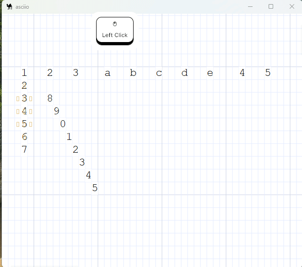Select the '3' just before 'a' in top row
The width and height of the screenshot is (302, 267).
pos(75,73)
